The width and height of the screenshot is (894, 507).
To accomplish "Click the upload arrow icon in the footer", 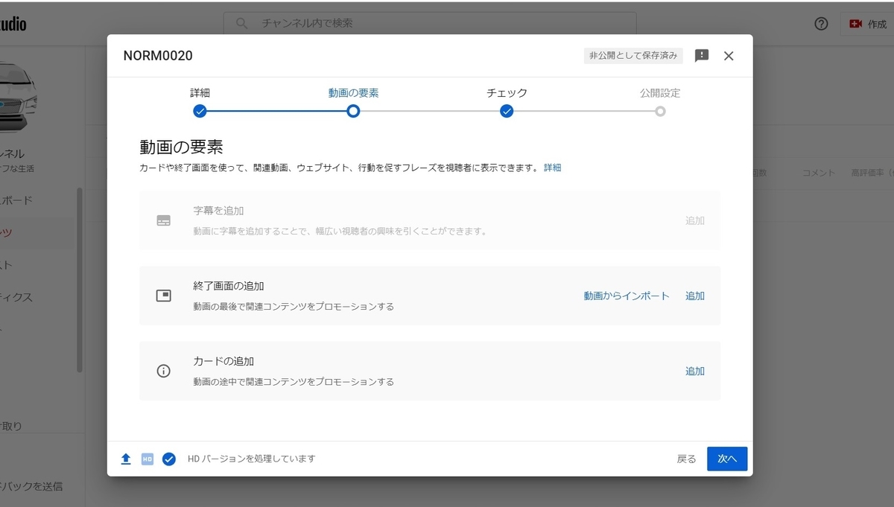I will 125,459.
